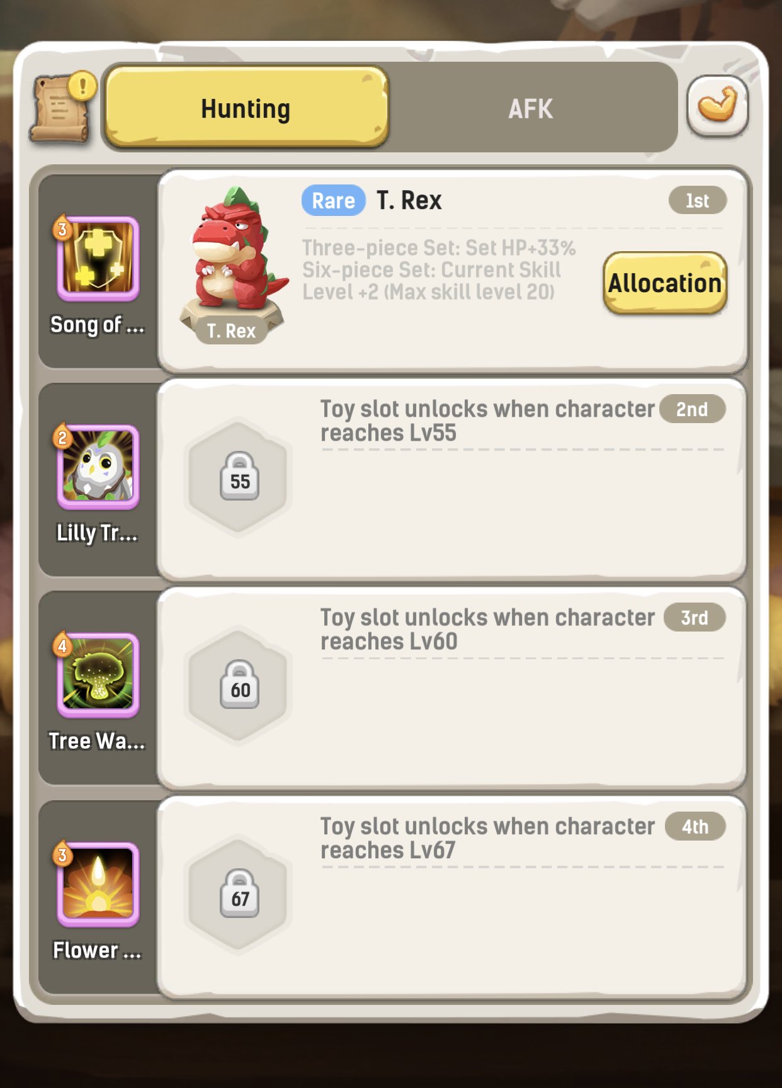The width and height of the screenshot is (782, 1088).
Task: Tap the 2nd slot badge
Action: tap(692, 409)
